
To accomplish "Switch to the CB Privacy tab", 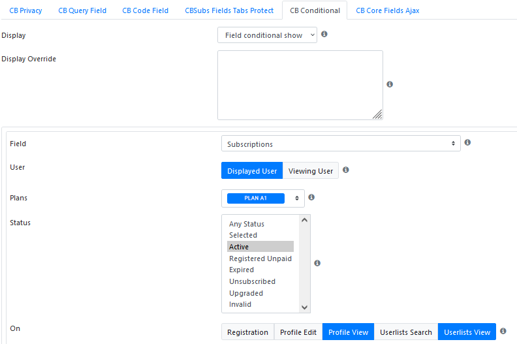I will click(x=25, y=10).
